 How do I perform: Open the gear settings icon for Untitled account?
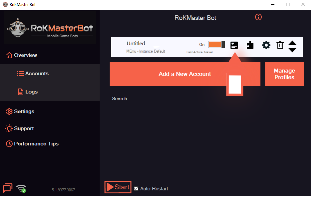pos(266,45)
